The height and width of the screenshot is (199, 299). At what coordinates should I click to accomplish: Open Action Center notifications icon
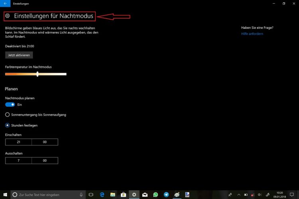pos(292,195)
